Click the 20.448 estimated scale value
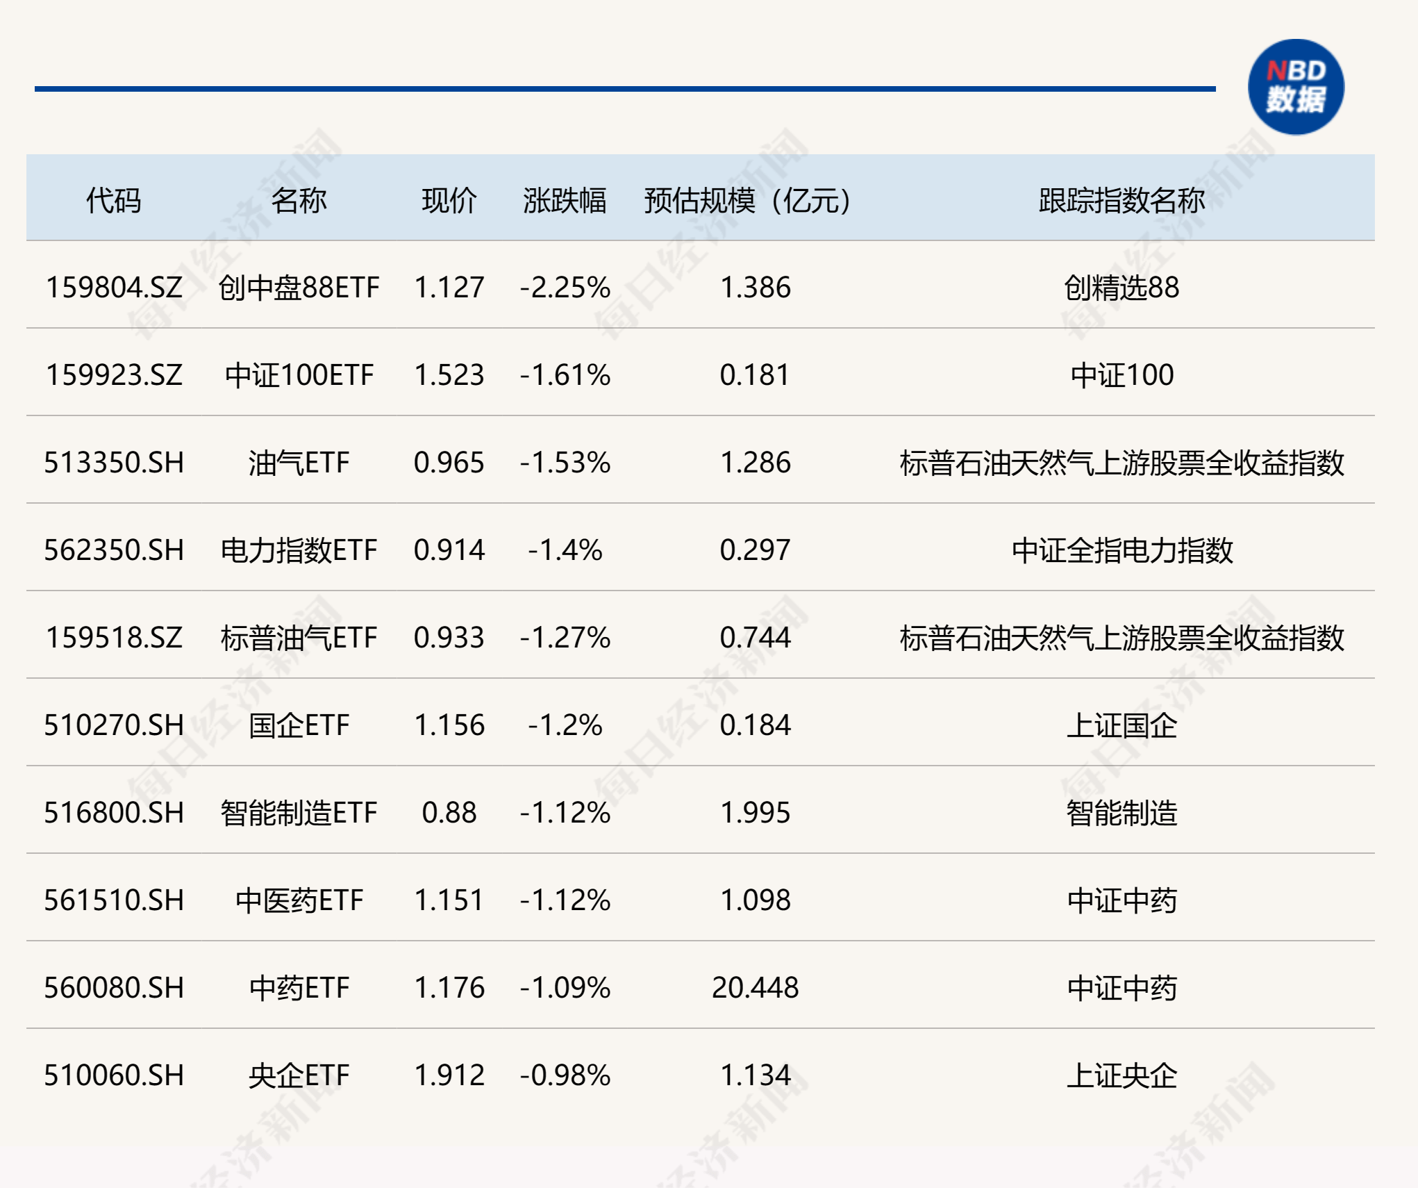 pyautogui.click(x=755, y=988)
